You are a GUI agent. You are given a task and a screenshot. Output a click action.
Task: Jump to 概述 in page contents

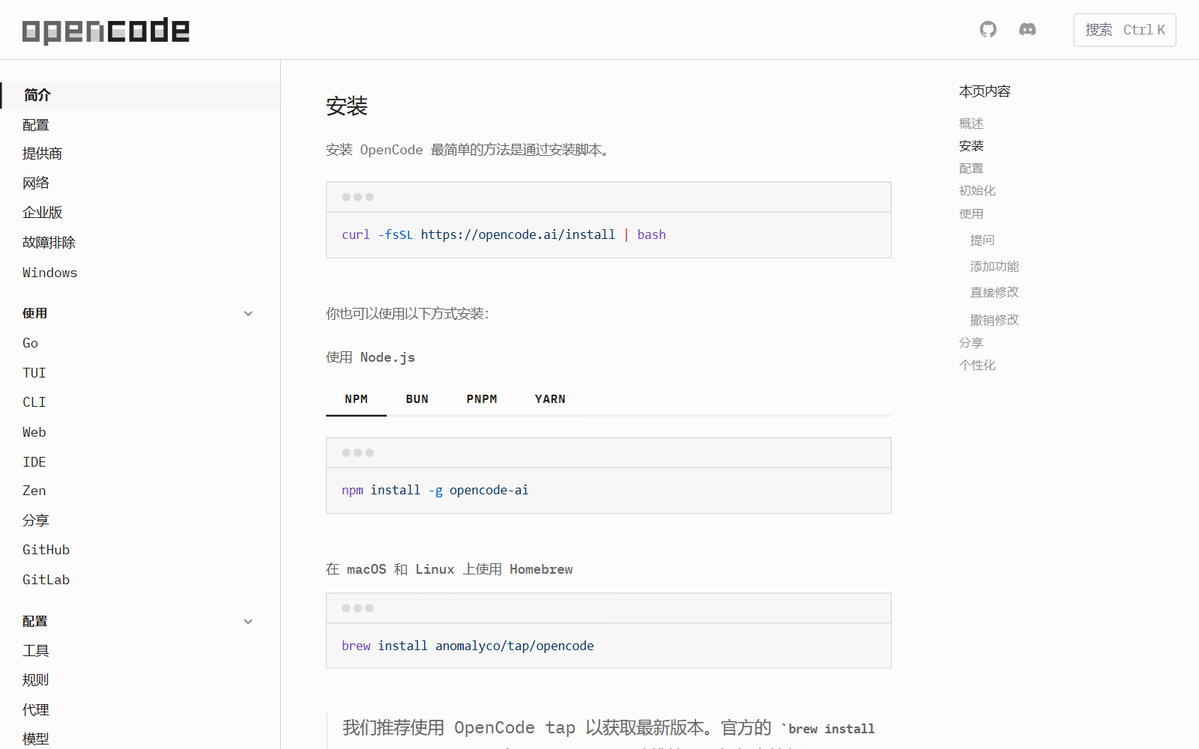971,124
